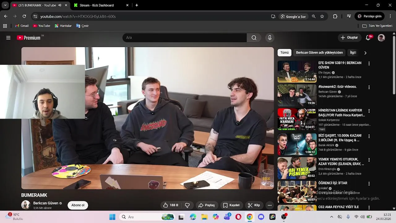The image size is (396, 223).
Task: Click the browser address bar URL
Action: pyautogui.click(x=78, y=16)
